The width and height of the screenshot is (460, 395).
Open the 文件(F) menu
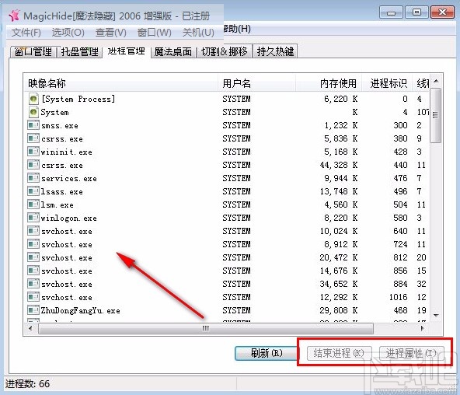click(26, 32)
